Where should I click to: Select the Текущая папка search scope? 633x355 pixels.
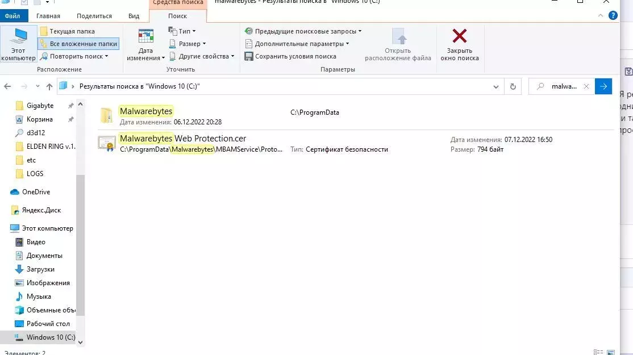71,31
